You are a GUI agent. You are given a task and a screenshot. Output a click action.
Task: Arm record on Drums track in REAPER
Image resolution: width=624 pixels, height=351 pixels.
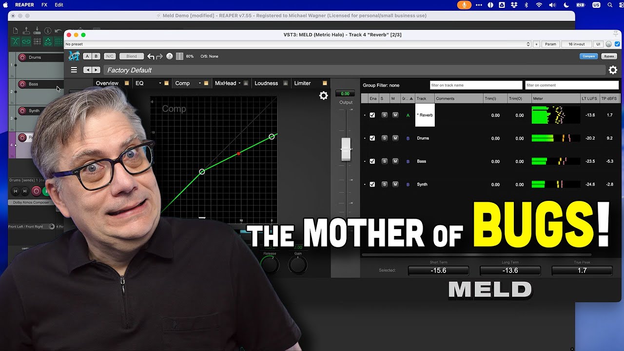tap(22, 58)
